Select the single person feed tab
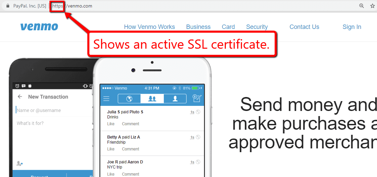Viewport: 377px width, 177px height. (175, 99)
